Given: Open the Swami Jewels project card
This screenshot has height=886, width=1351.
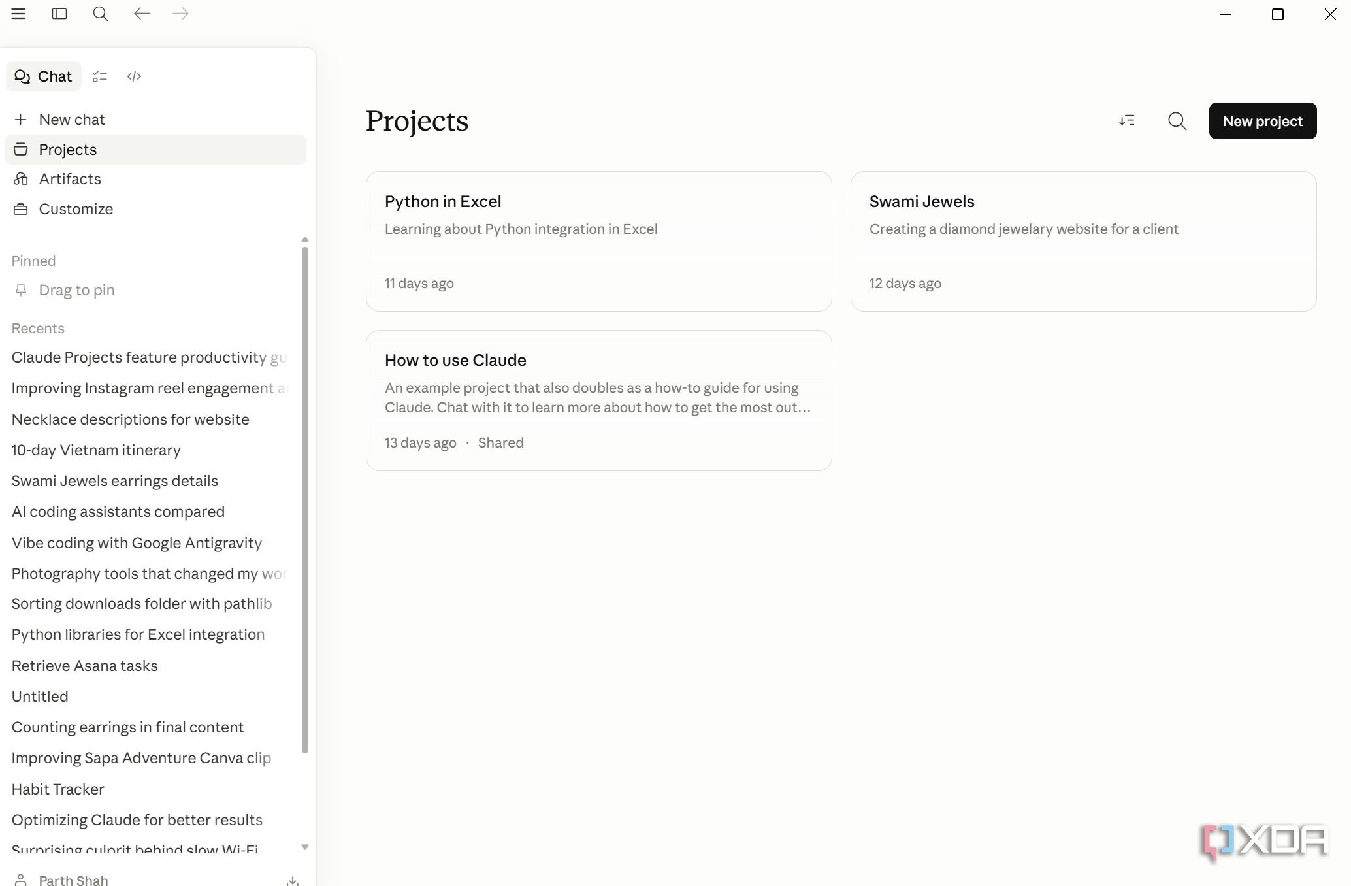Looking at the screenshot, I should click(1083, 241).
